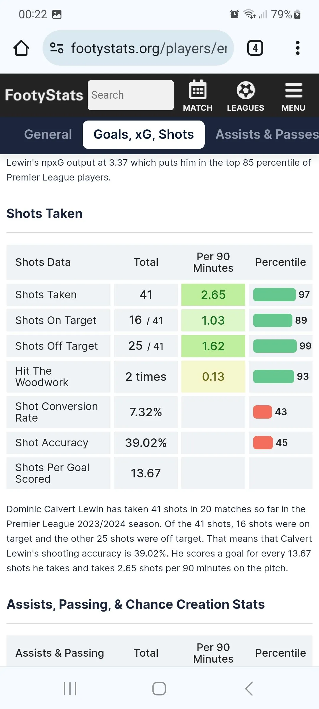Open the browser three-dot overflow menu

297,48
